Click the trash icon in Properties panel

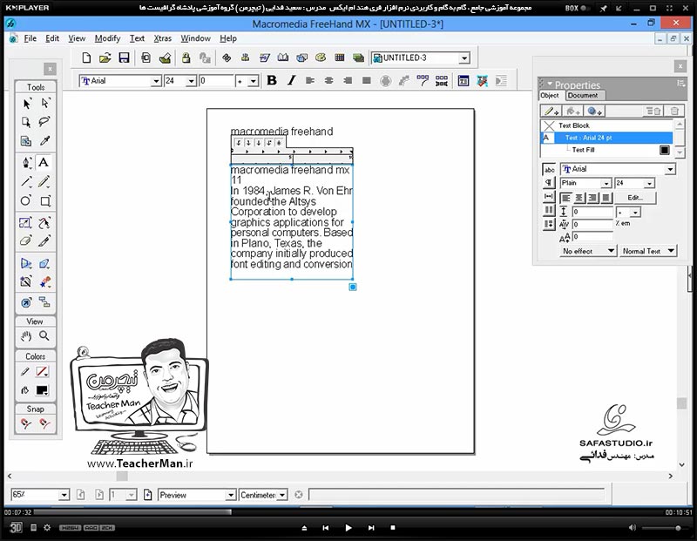(x=674, y=112)
